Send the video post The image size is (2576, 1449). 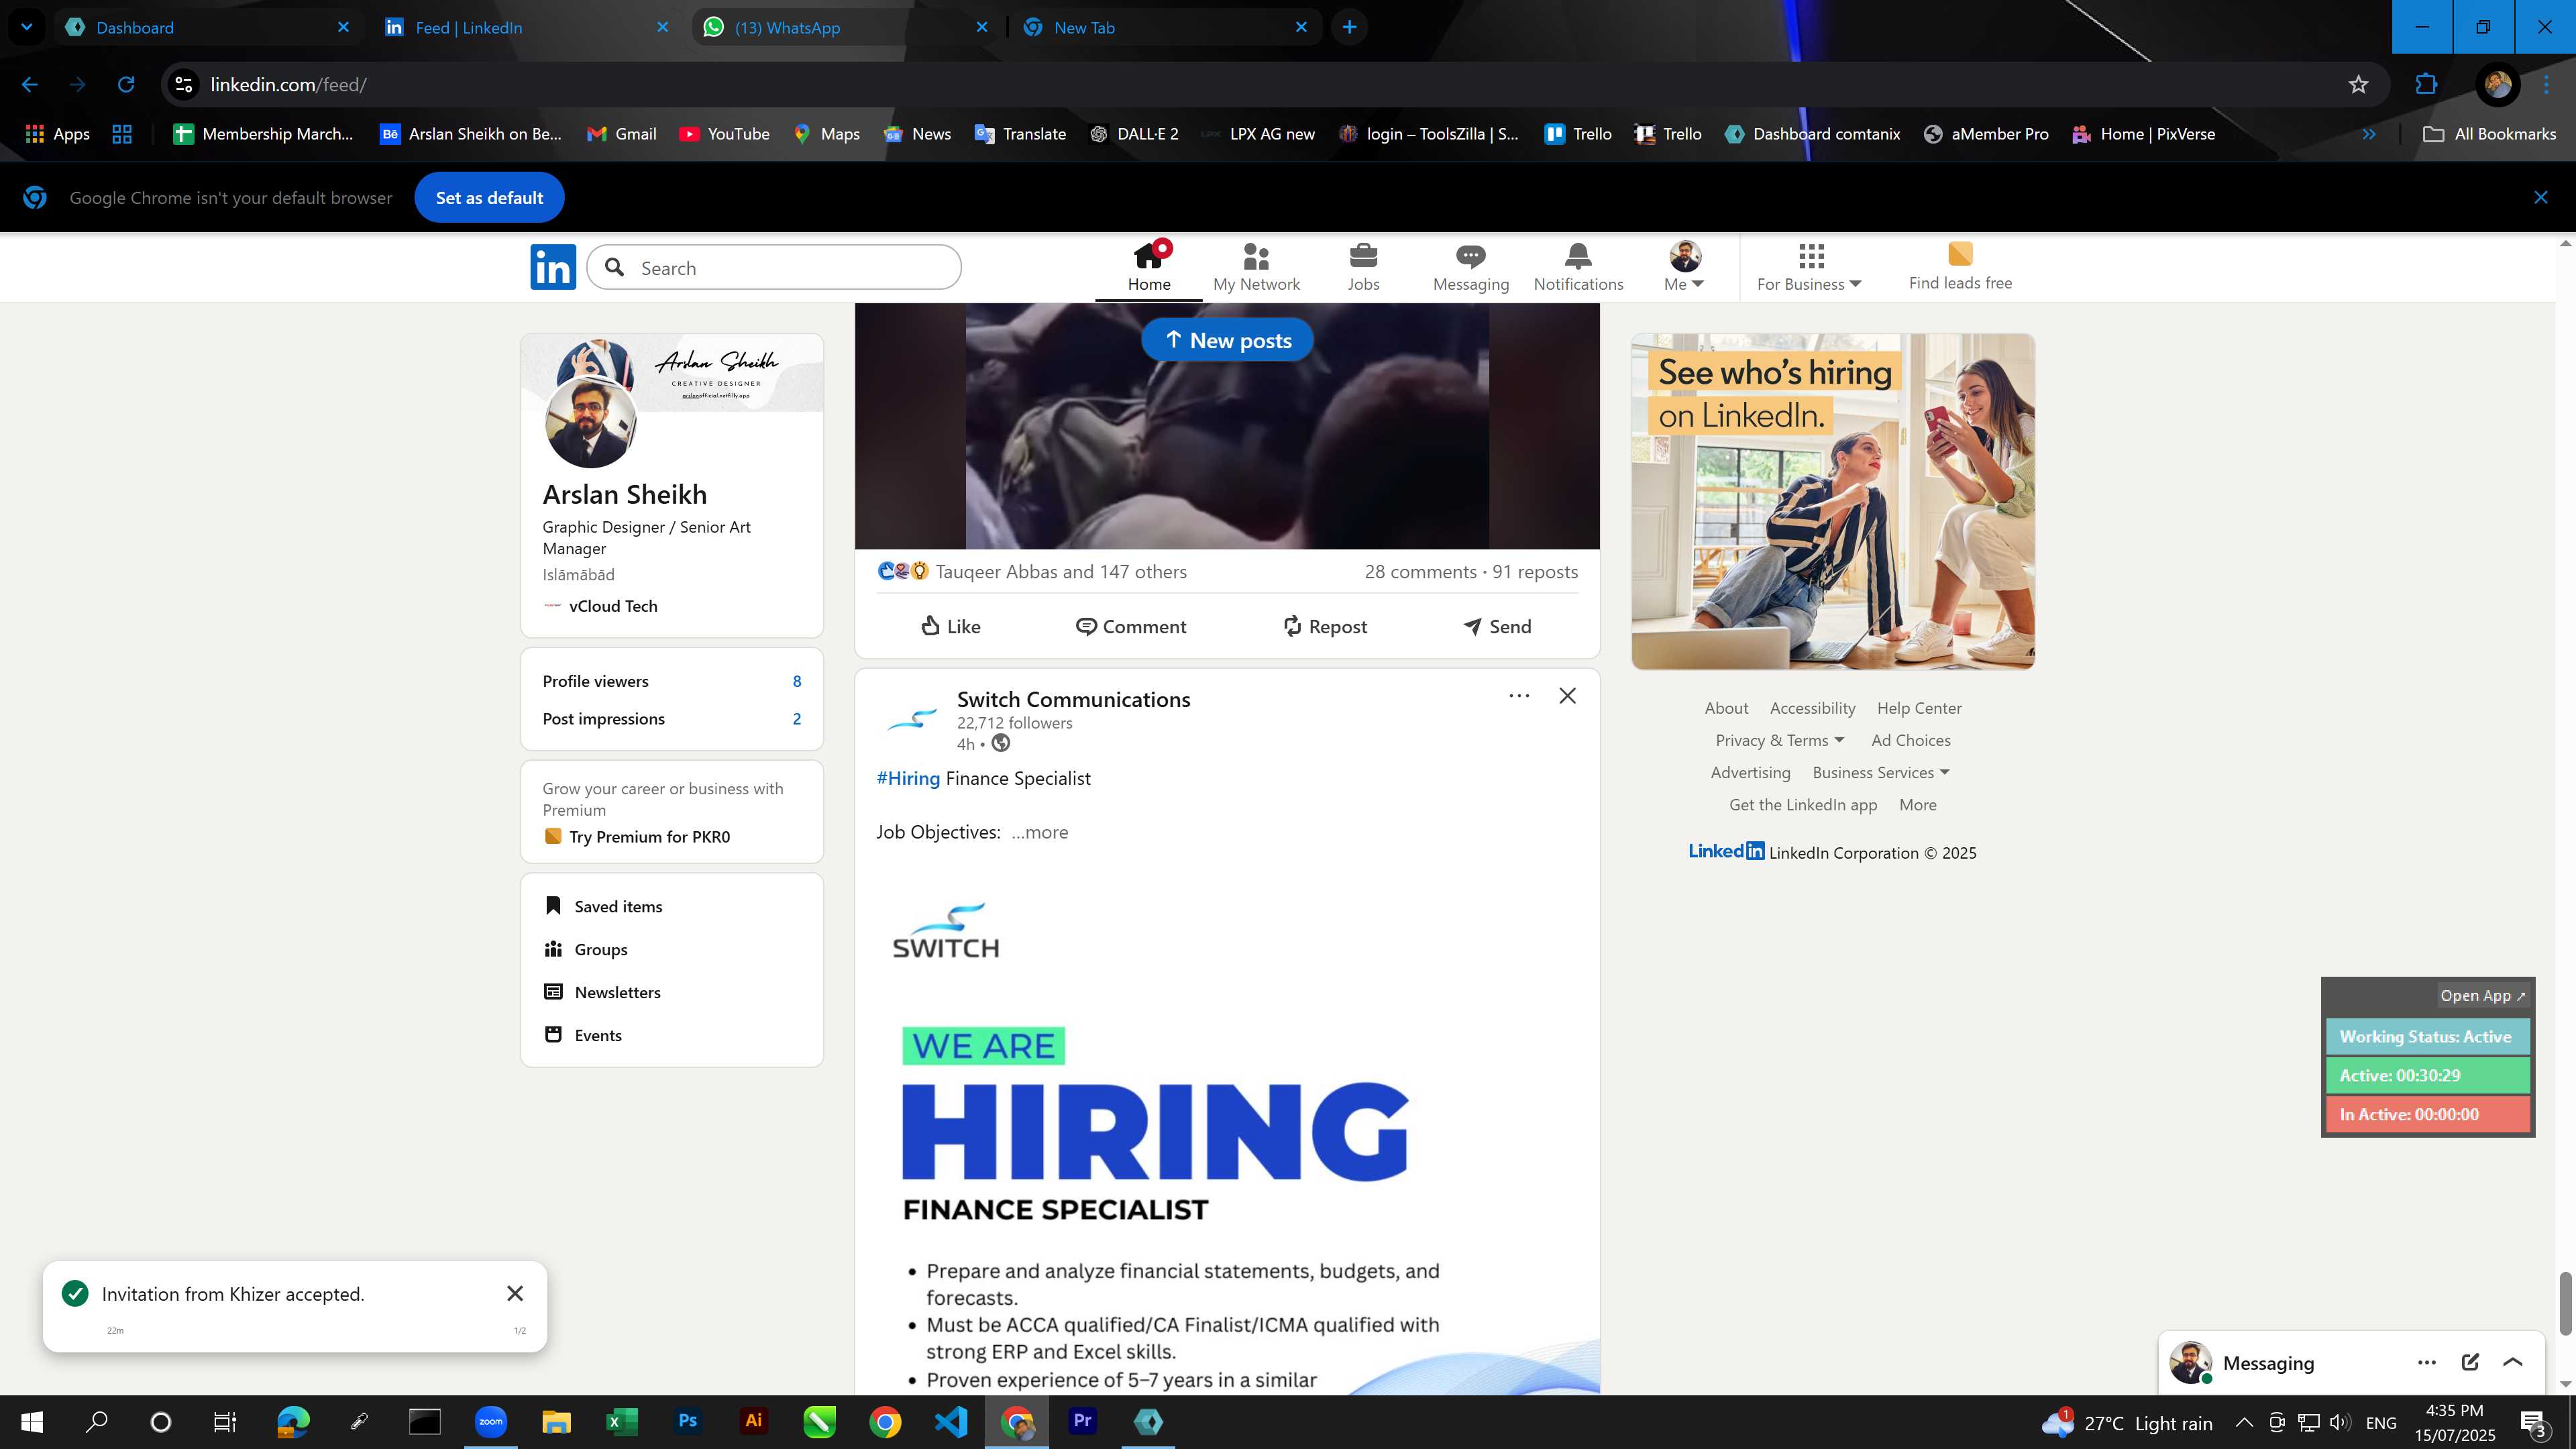[x=1497, y=626]
